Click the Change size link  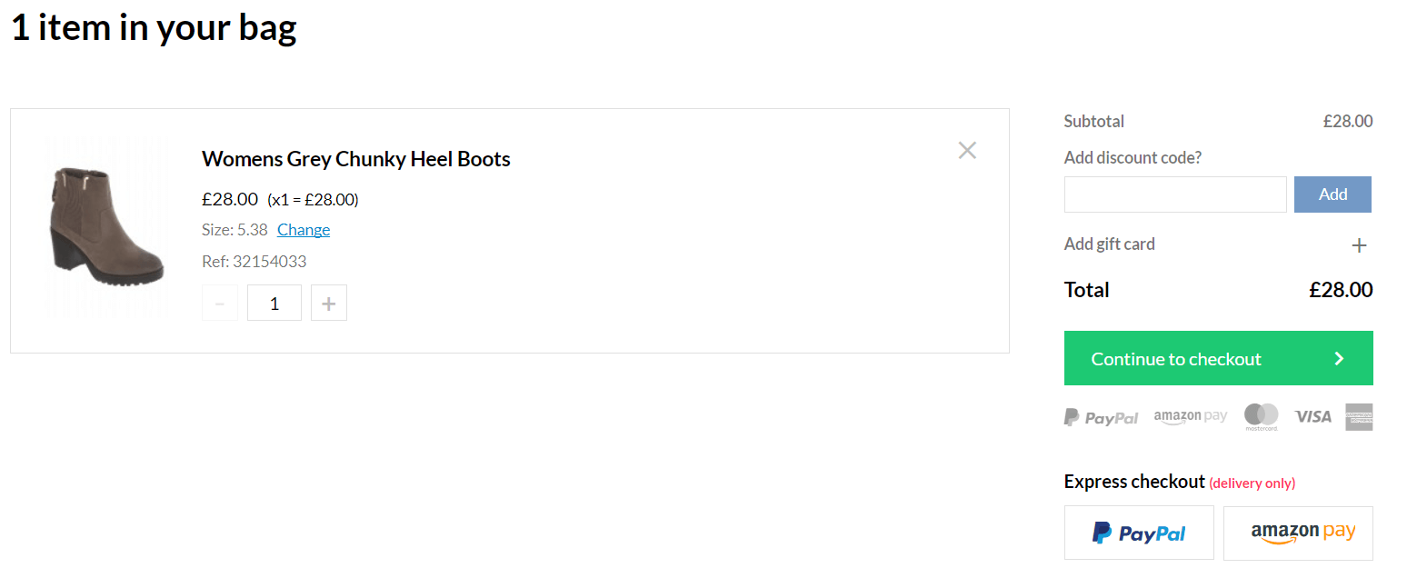click(304, 230)
